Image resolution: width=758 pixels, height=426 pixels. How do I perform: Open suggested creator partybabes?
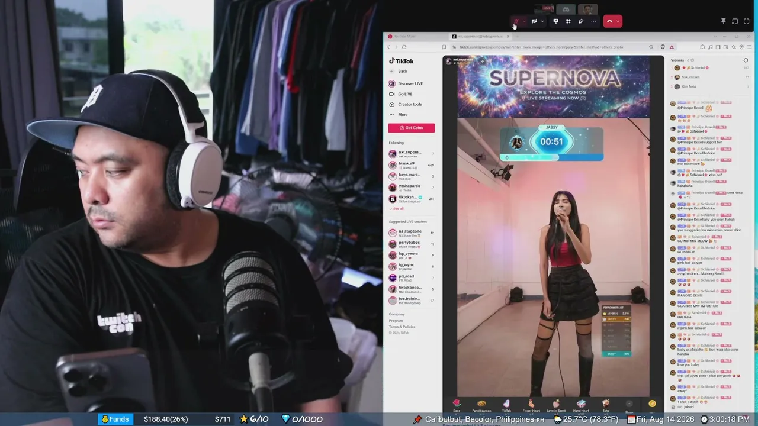click(x=412, y=244)
